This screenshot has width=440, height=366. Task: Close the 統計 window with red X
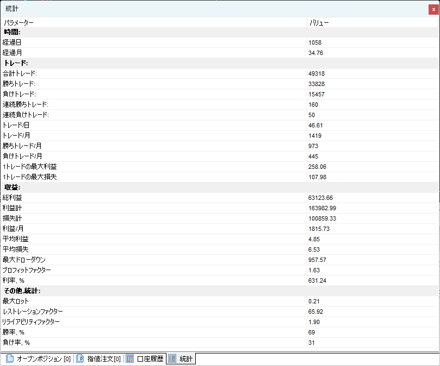click(433, 9)
